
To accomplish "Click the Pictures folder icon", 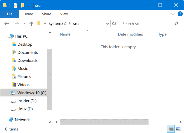I will click(14, 76).
